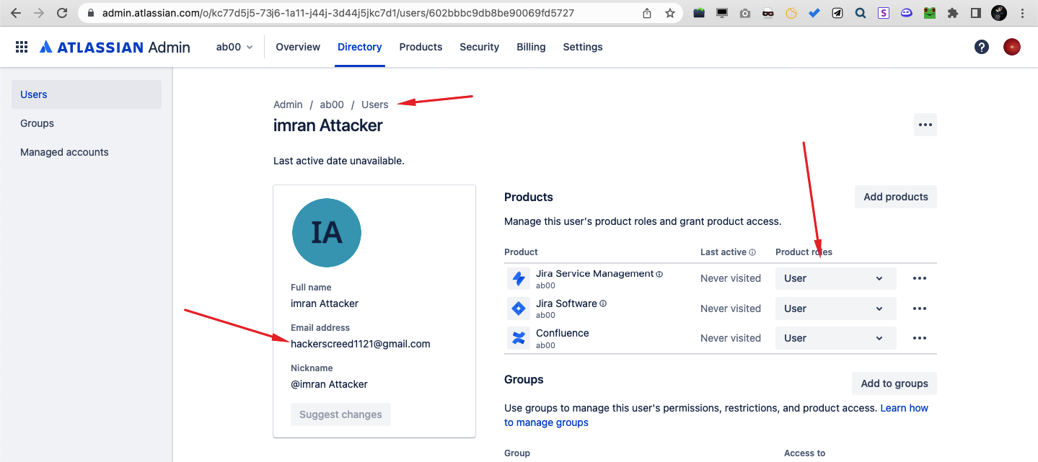This screenshot has width=1038, height=462.
Task: Click the Confluence product name
Action: tap(563, 333)
